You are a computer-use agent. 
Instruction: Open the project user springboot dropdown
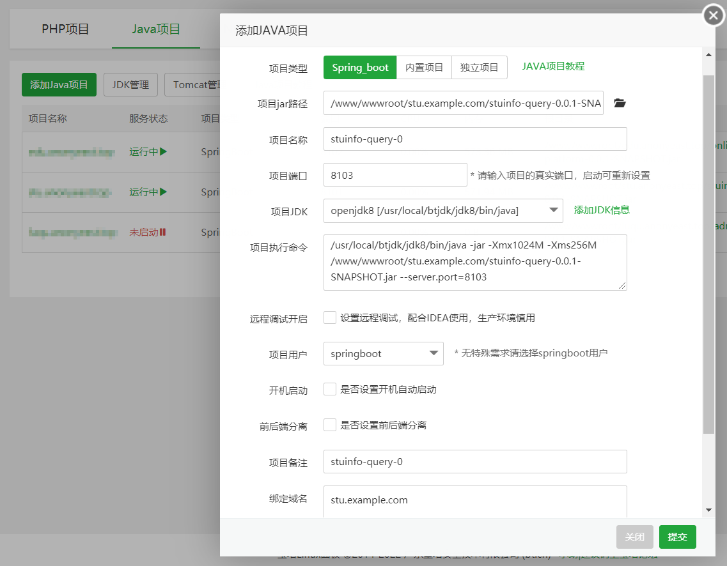(x=384, y=353)
